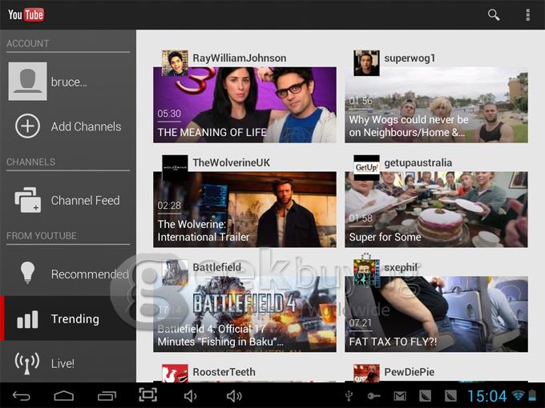Viewport: 545px width, 408px height.
Task: Open PewDiePie channel avatar
Action: click(366, 374)
